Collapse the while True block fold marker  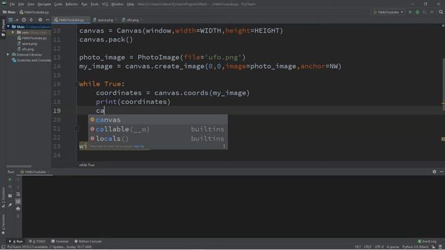tap(76, 84)
